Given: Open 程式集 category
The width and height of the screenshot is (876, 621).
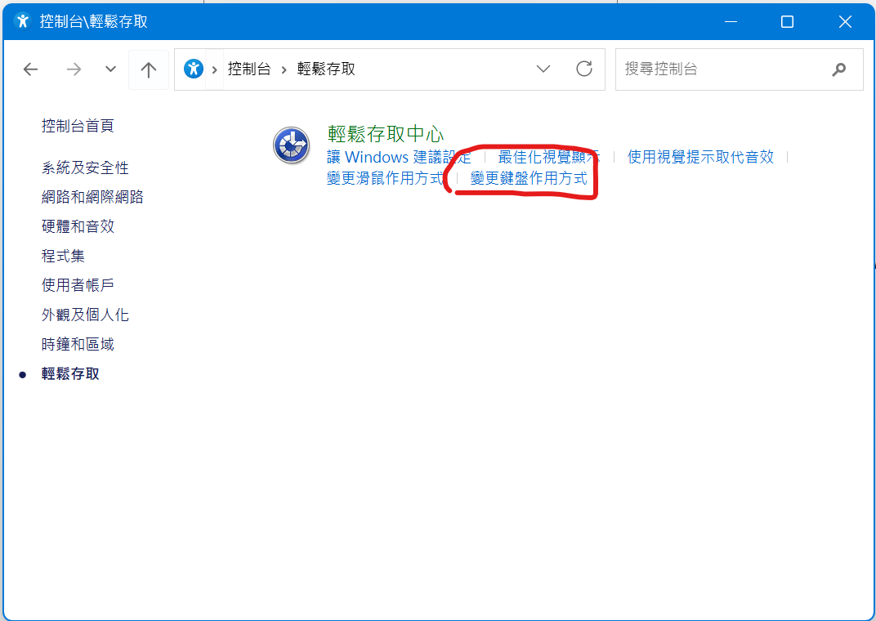Looking at the screenshot, I should point(63,256).
